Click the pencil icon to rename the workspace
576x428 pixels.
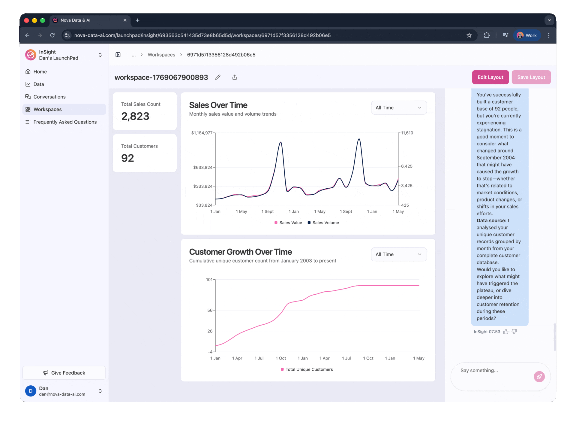(x=218, y=77)
